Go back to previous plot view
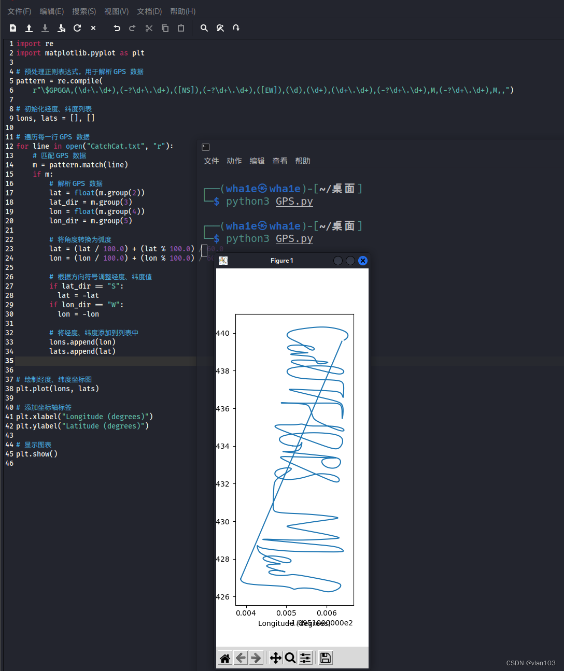This screenshot has height=671, width=564. coord(241,658)
